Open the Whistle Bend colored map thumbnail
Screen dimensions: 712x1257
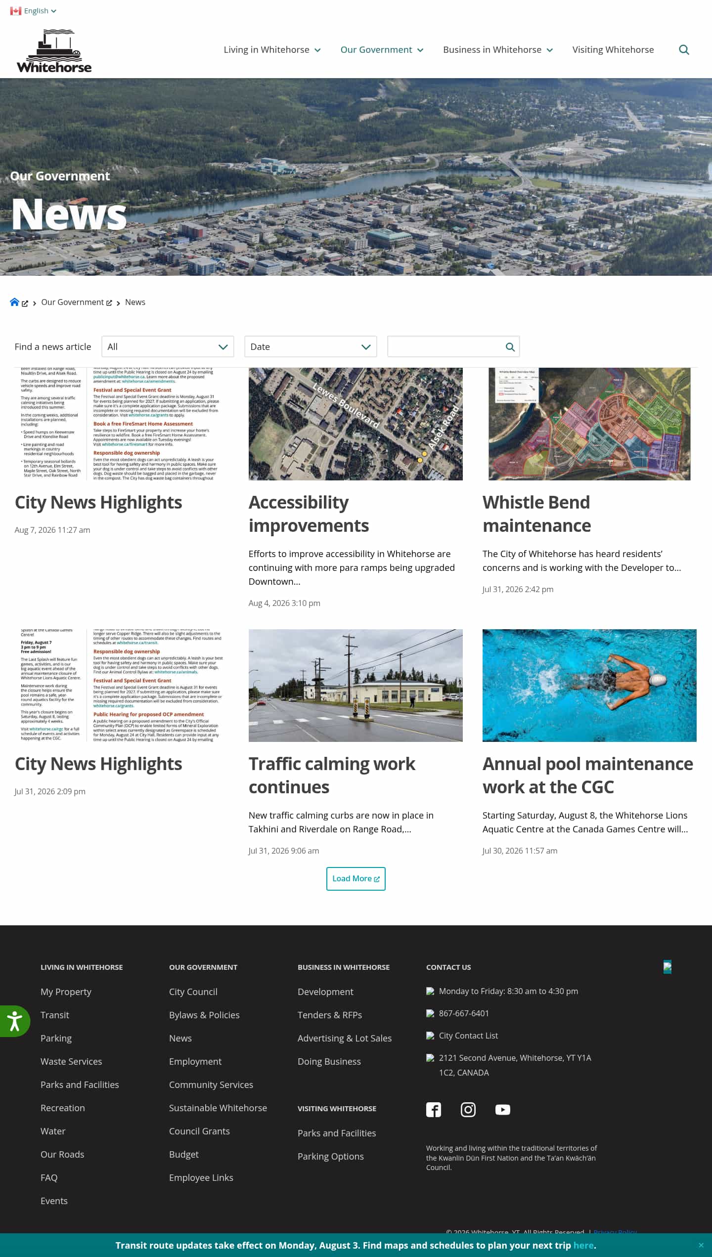(x=589, y=424)
